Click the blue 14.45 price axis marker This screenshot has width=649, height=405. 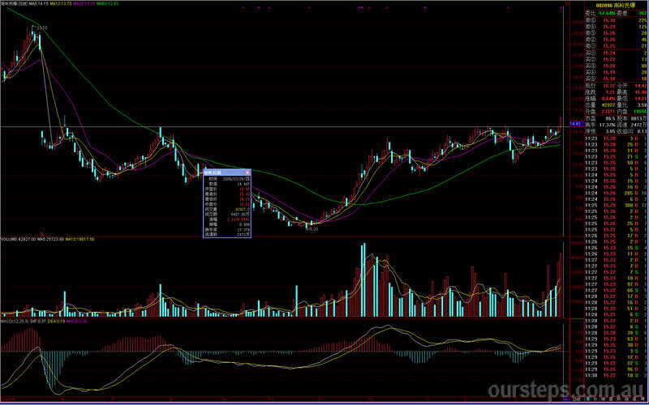tap(575, 124)
